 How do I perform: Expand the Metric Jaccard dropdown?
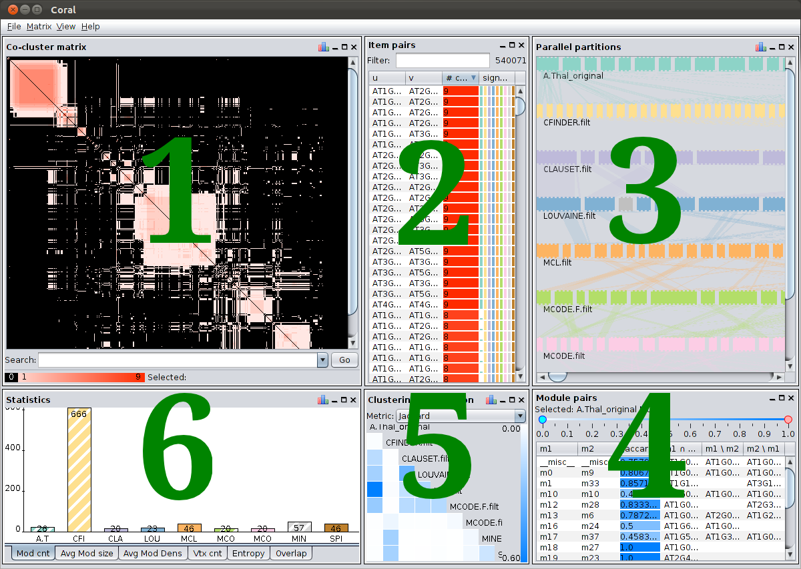519,416
